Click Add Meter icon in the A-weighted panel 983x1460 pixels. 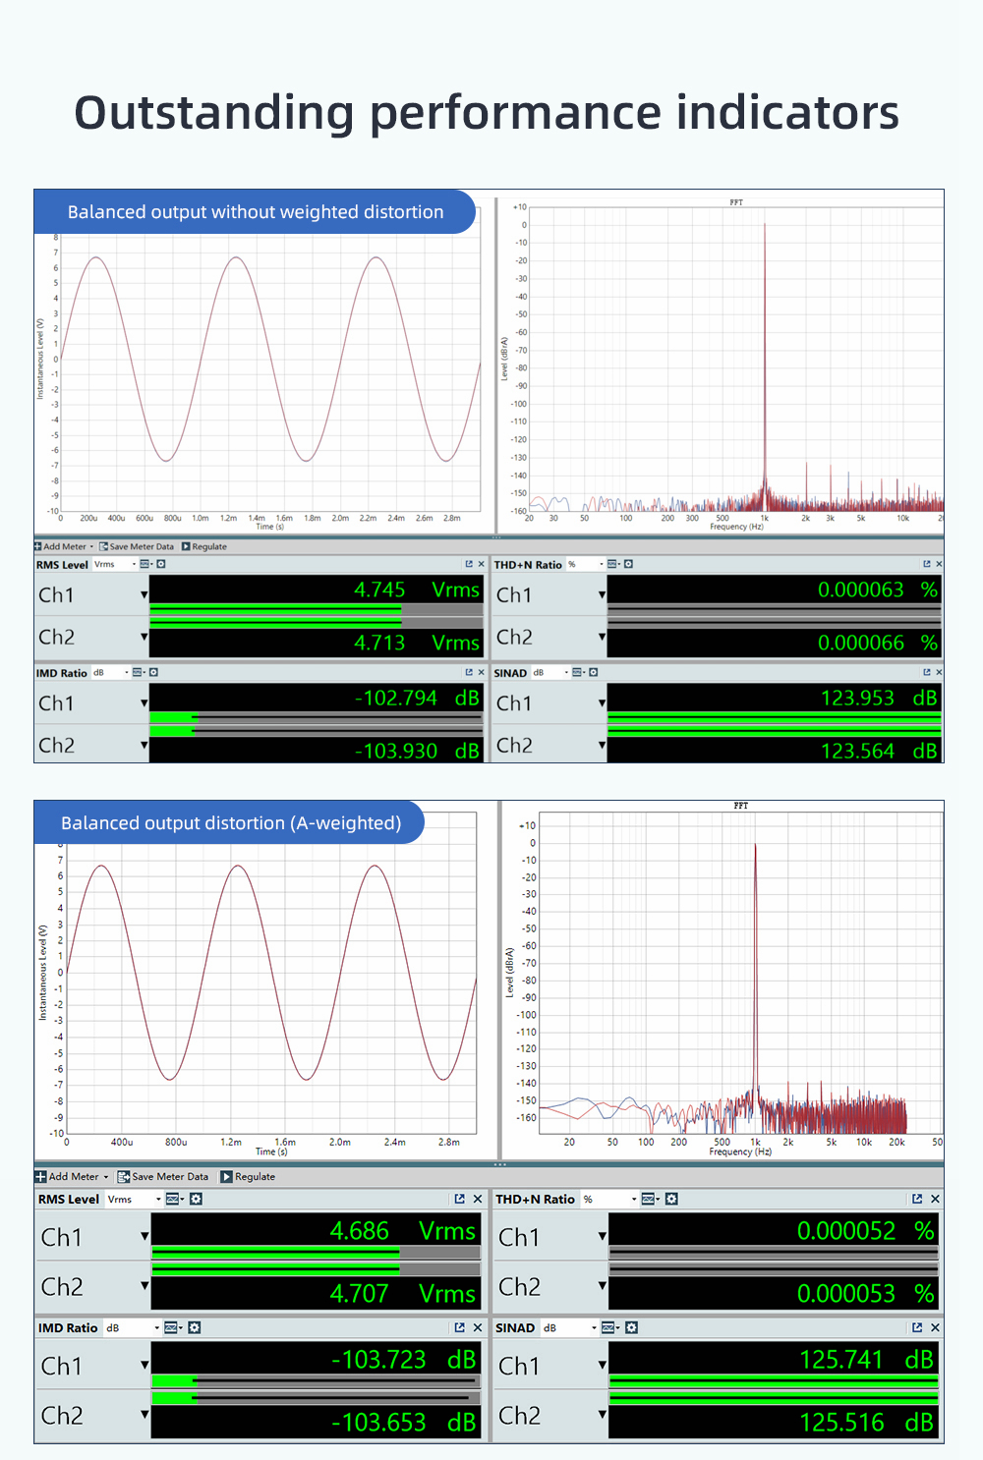[x=41, y=1176]
